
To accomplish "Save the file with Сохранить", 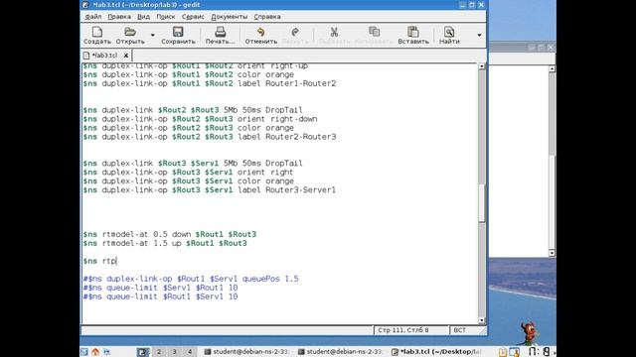I will [178, 36].
